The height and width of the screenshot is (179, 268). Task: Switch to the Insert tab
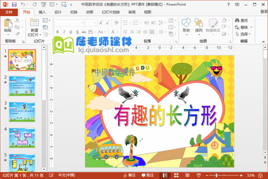42,12
